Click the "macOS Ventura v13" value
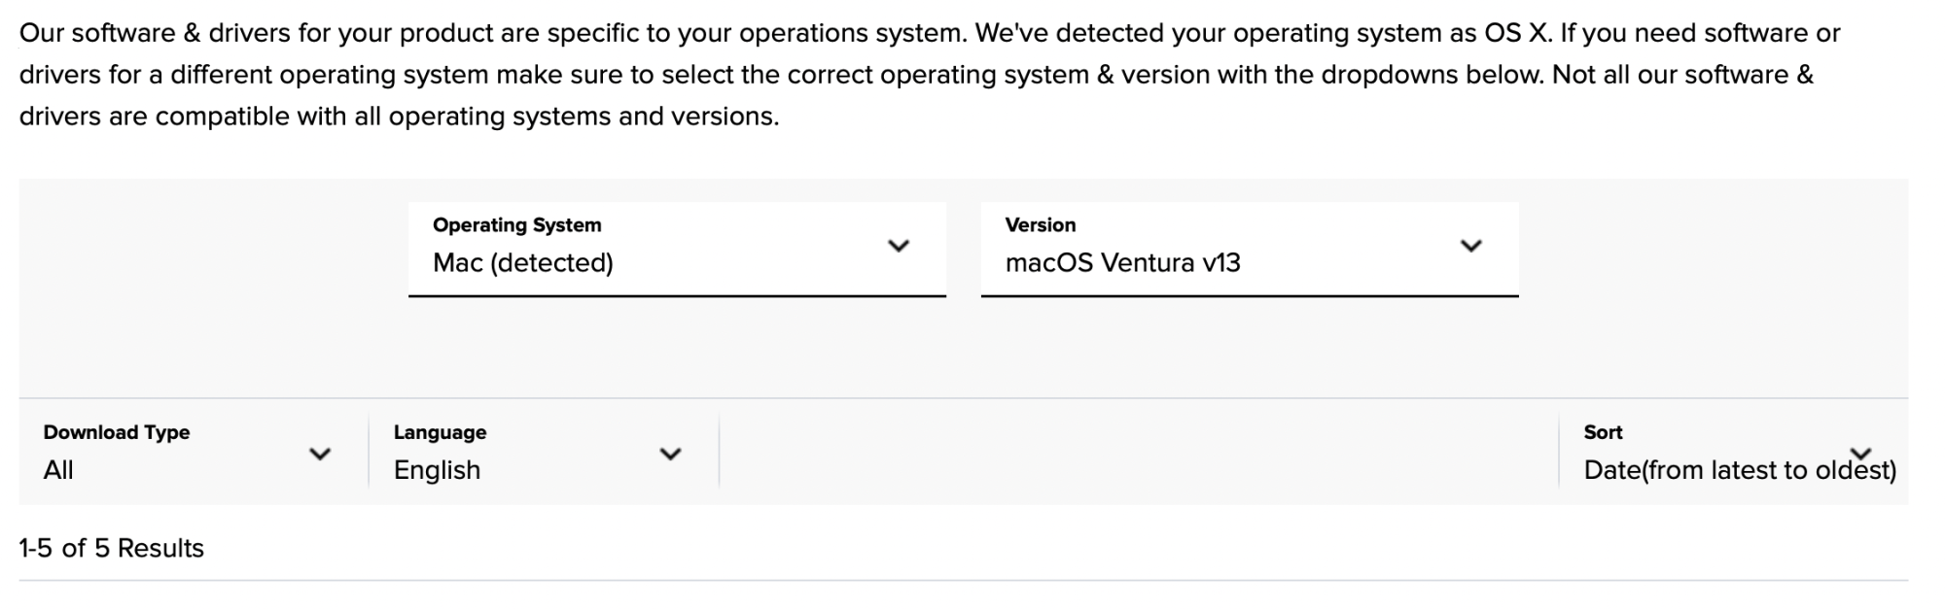1945x609 pixels. (1122, 263)
